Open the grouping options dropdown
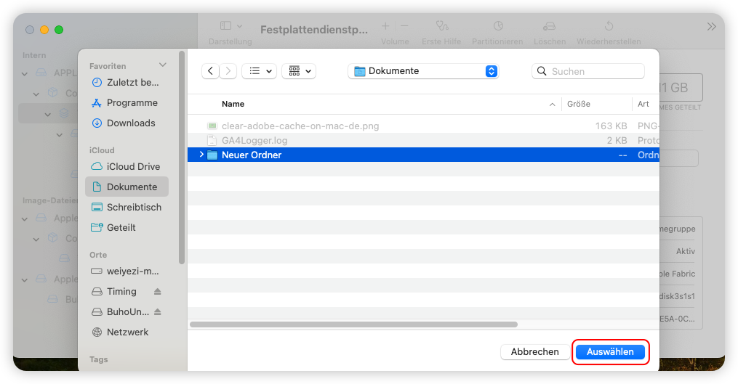Image resolution: width=738 pixels, height=384 pixels. [299, 71]
